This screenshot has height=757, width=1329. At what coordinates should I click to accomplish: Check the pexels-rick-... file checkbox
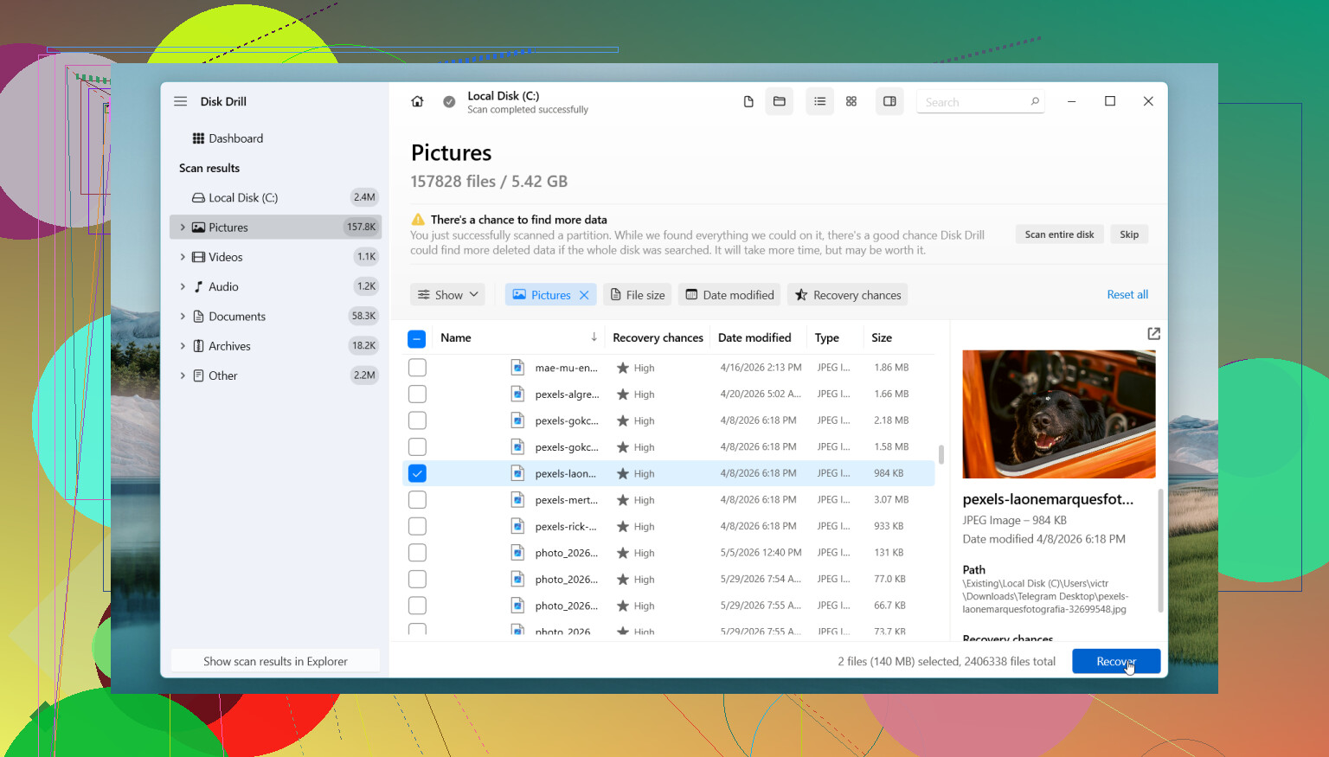(417, 526)
